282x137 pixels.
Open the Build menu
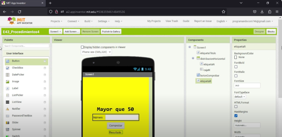[x=88, y=21]
